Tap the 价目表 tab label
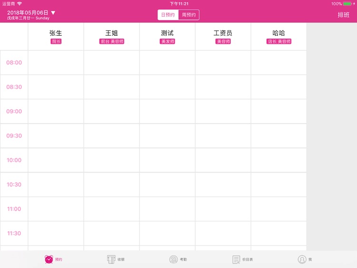 coord(248,259)
